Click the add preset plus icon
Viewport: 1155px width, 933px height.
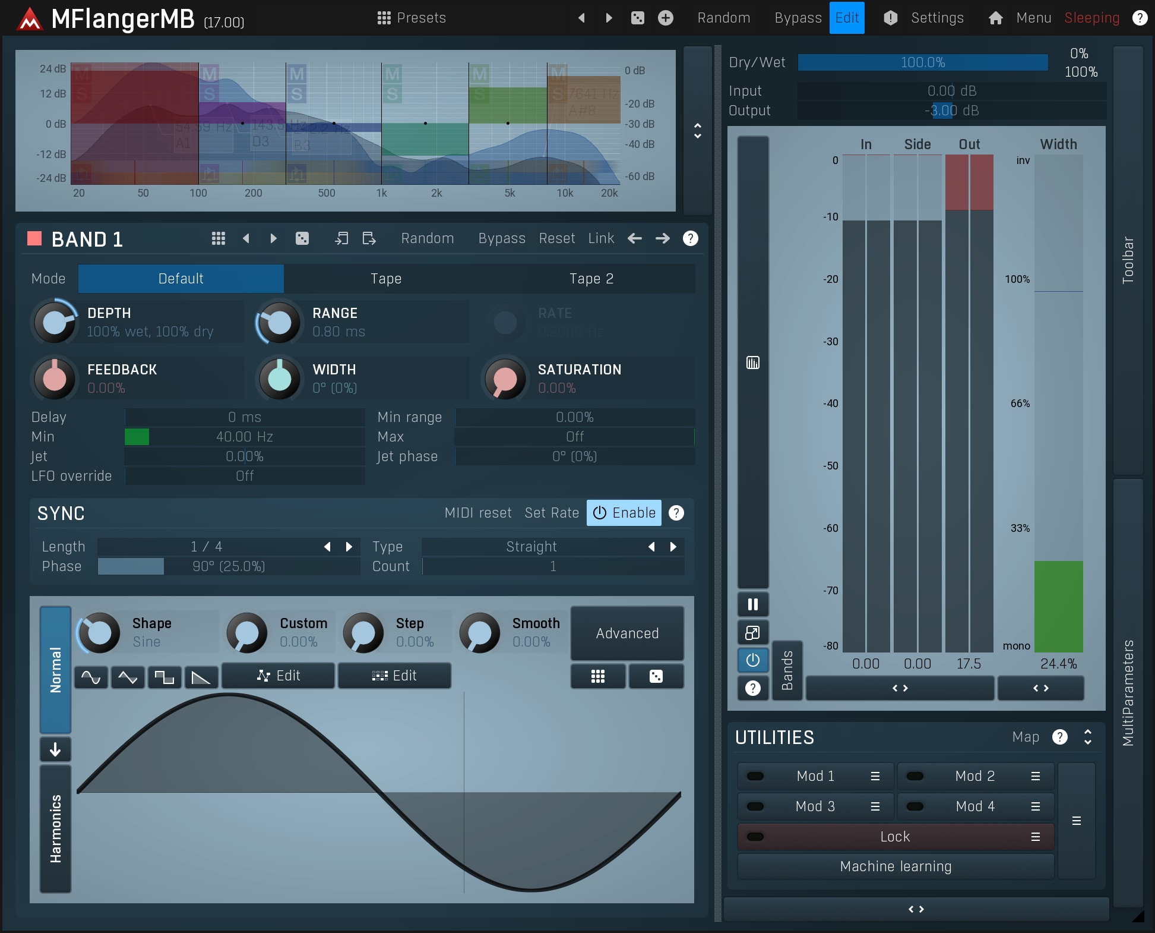coord(666,18)
